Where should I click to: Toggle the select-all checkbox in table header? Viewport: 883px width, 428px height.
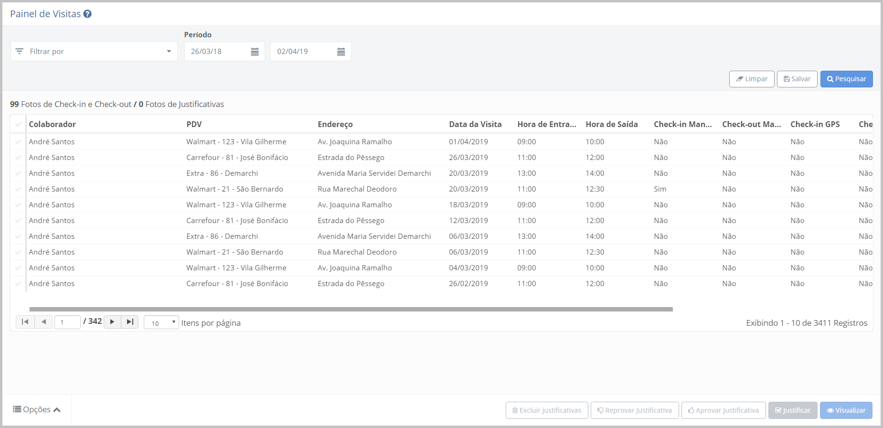(18, 125)
